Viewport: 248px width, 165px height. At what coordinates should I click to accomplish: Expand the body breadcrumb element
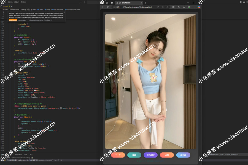[48, 9]
